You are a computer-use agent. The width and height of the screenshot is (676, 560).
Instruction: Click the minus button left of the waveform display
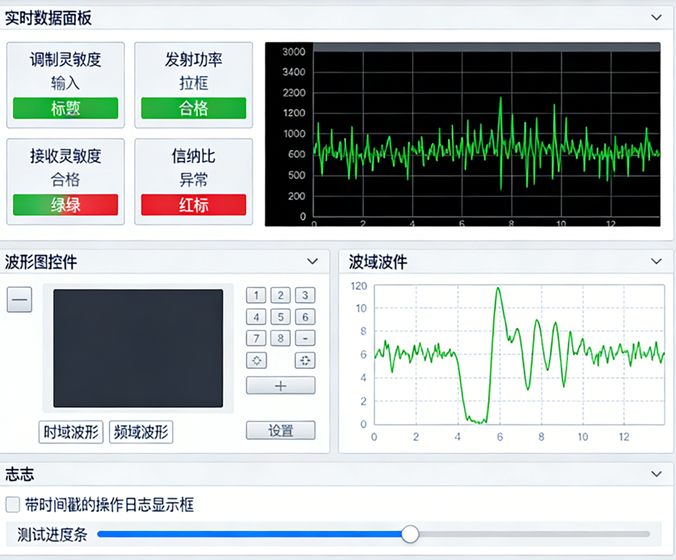click(20, 301)
